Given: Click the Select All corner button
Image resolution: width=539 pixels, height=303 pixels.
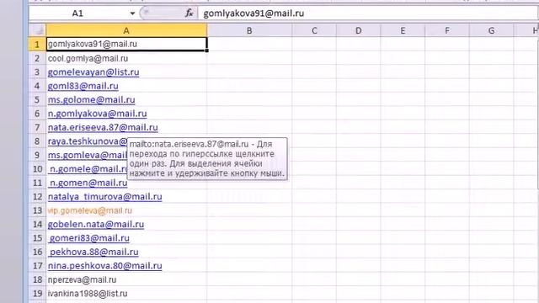Looking at the screenshot, I should point(37,30).
